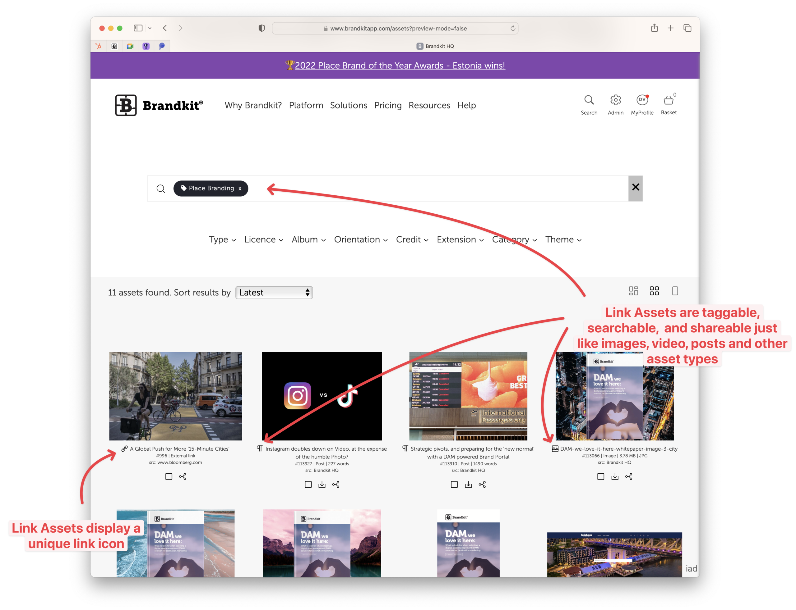Switch to single column view
The image size is (796, 610).
click(675, 291)
